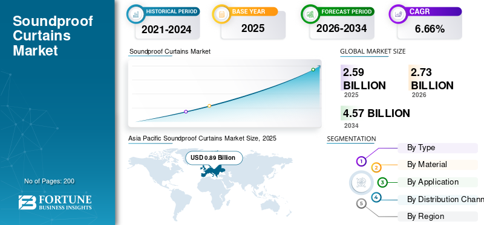
Task: Click the 2034 year label
Action: click(x=352, y=125)
